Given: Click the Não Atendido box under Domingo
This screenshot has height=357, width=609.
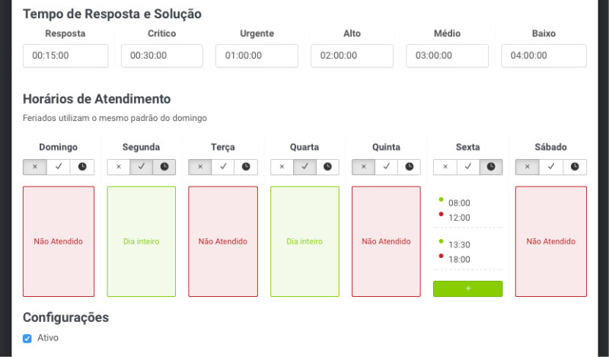Looking at the screenshot, I should (x=59, y=241).
